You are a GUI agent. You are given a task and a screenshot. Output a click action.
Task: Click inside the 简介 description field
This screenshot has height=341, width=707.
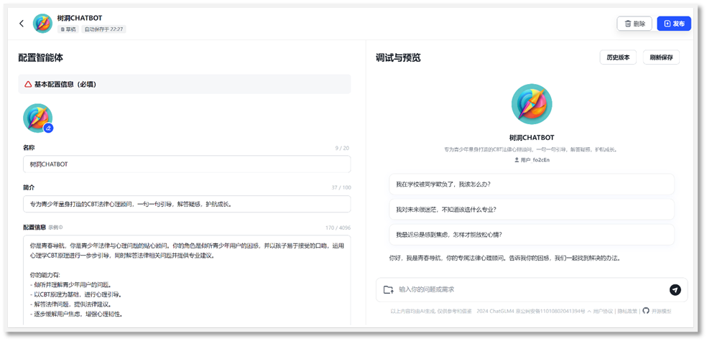187,204
